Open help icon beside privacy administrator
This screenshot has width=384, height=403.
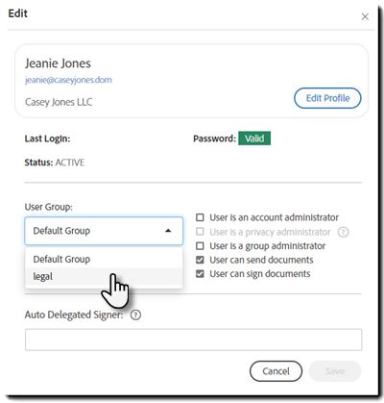(x=343, y=232)
